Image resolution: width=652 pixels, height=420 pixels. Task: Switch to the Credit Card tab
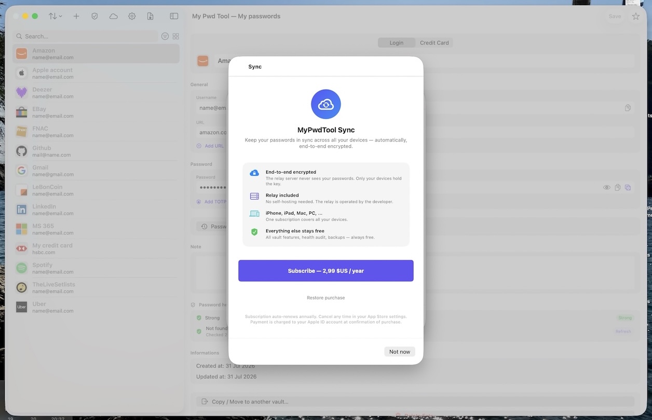pyautogui.click(x=434, y=43)
